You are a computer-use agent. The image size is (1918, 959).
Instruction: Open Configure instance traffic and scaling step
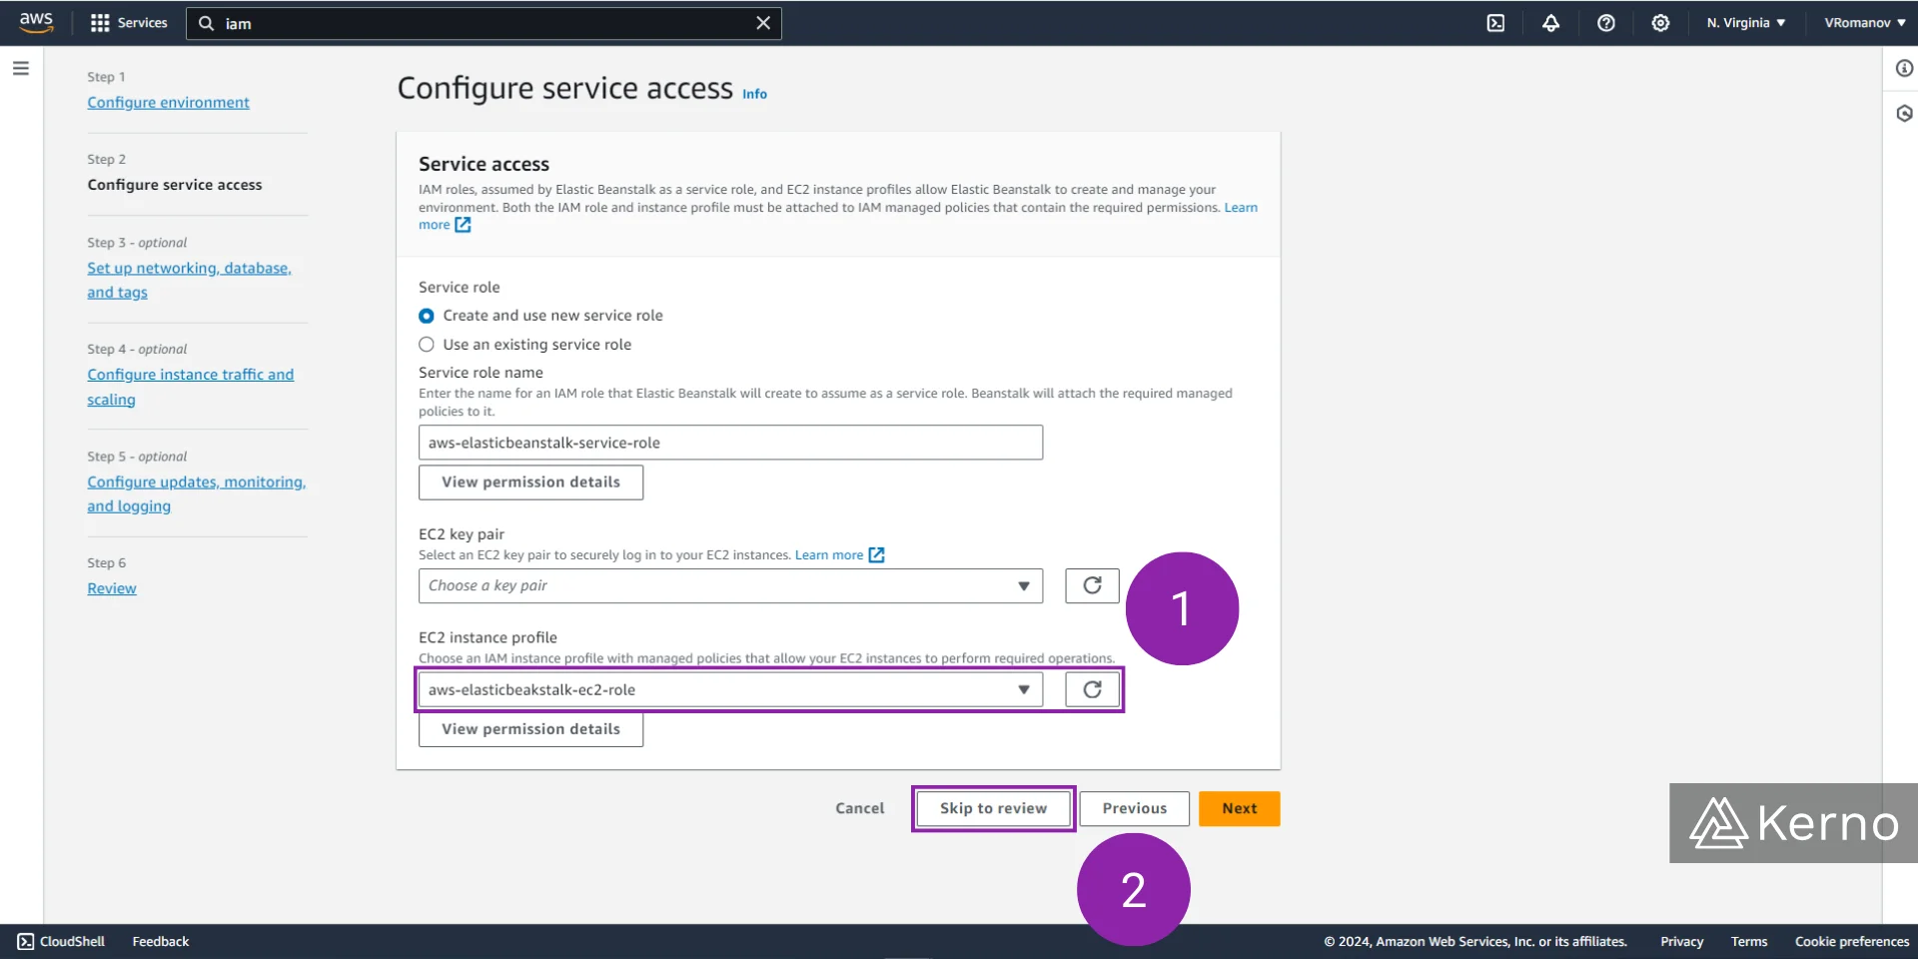[190, 387]
